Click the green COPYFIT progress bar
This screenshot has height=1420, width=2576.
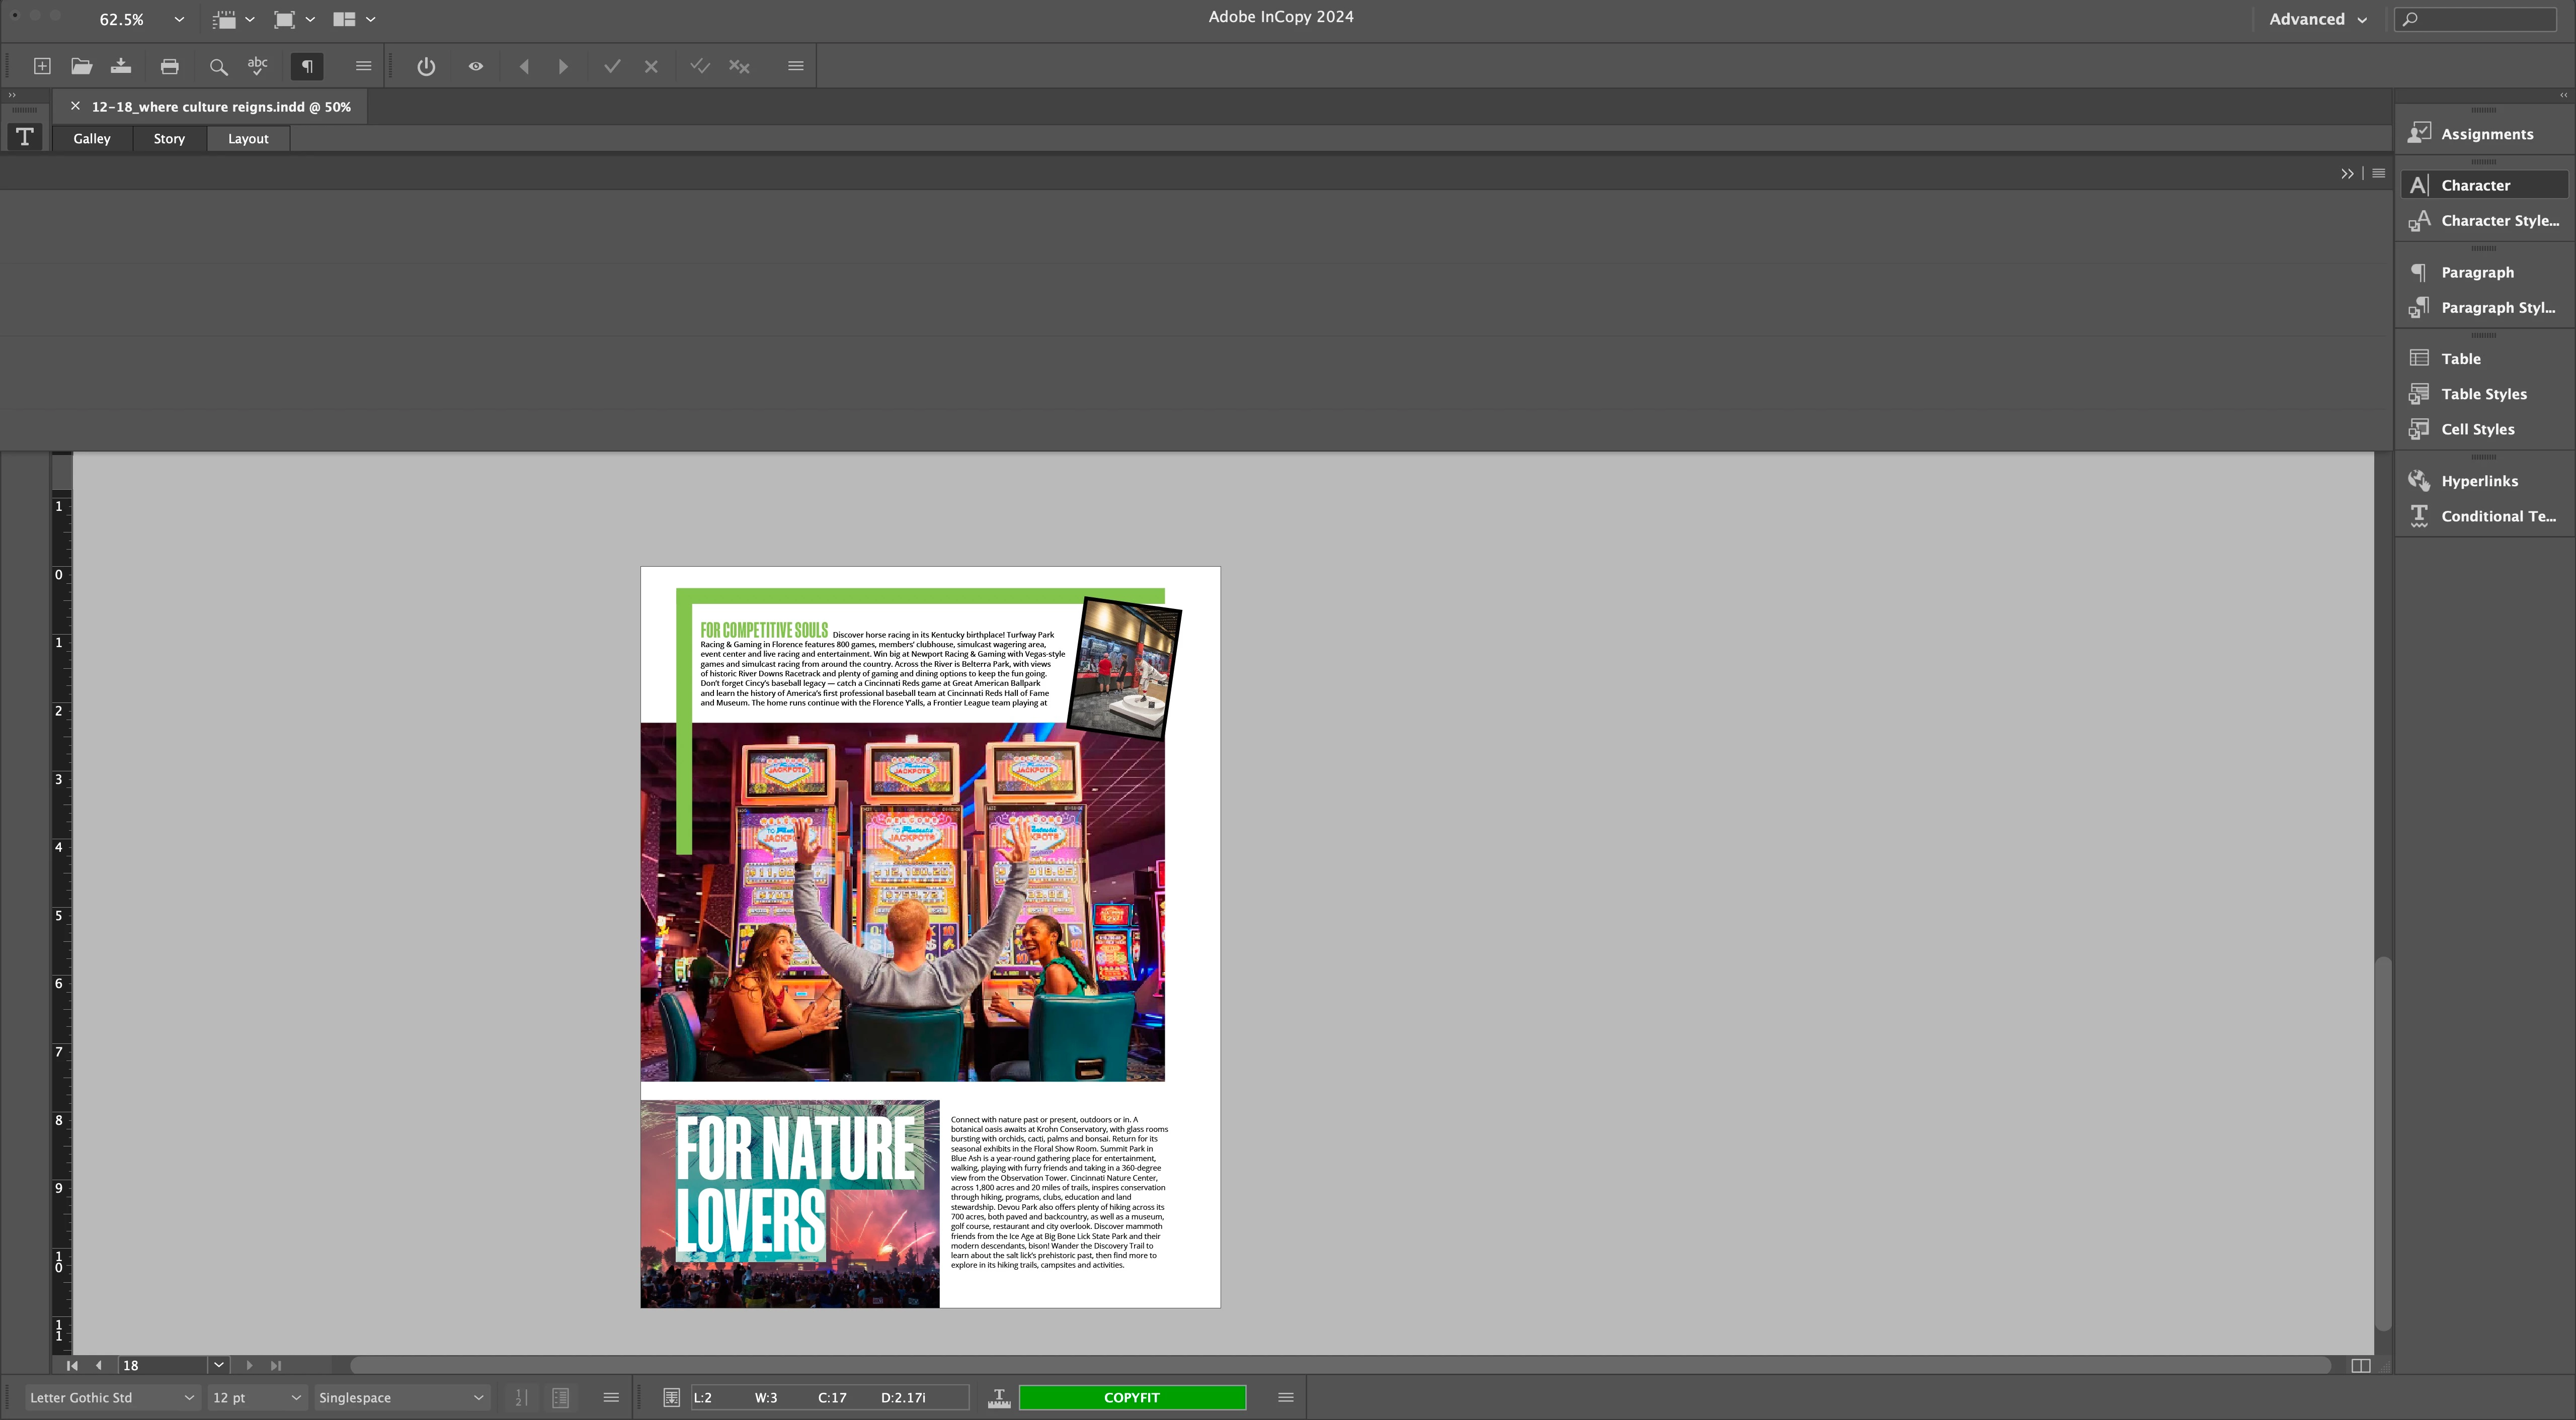[x=1131, y=1397]
